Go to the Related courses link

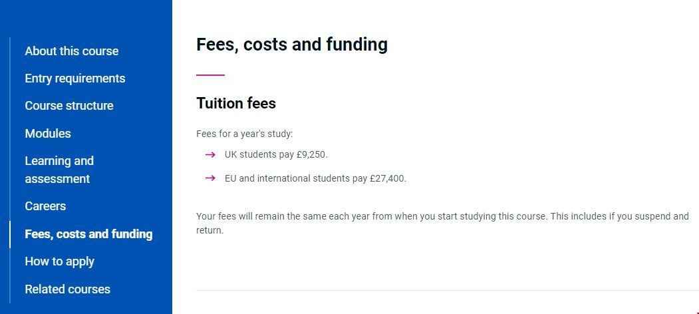tap(67, 289)
